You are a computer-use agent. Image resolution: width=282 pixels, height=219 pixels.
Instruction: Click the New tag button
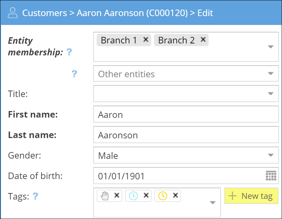tap(251, 196)
